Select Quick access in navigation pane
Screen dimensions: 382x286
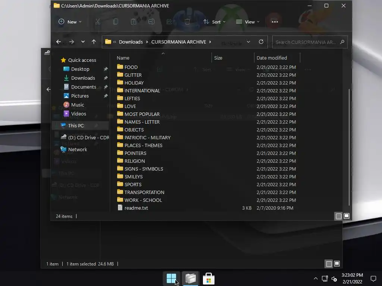(78, 60)
